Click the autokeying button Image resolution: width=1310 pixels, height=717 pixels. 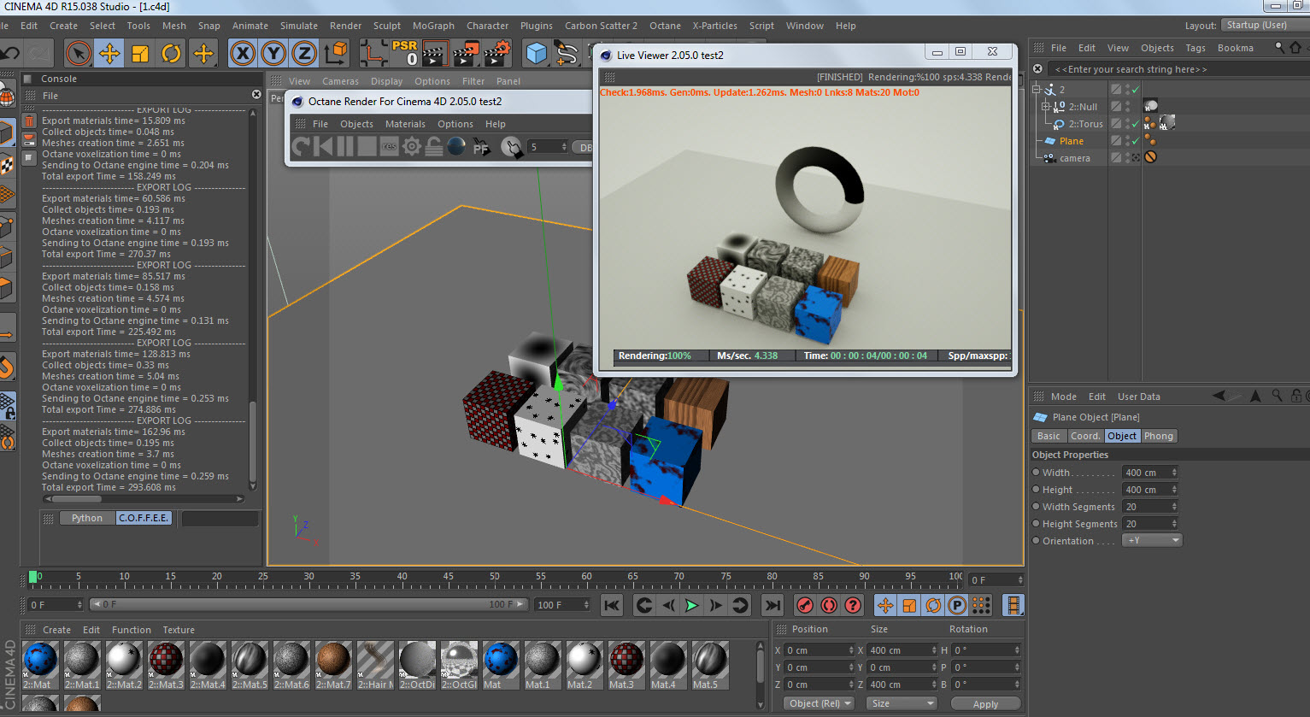(829, 605)
